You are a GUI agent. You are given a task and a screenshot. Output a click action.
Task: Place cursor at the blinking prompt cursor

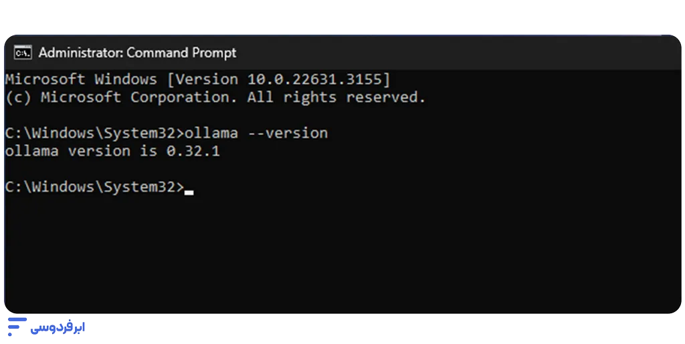click(x=189, y=192)
